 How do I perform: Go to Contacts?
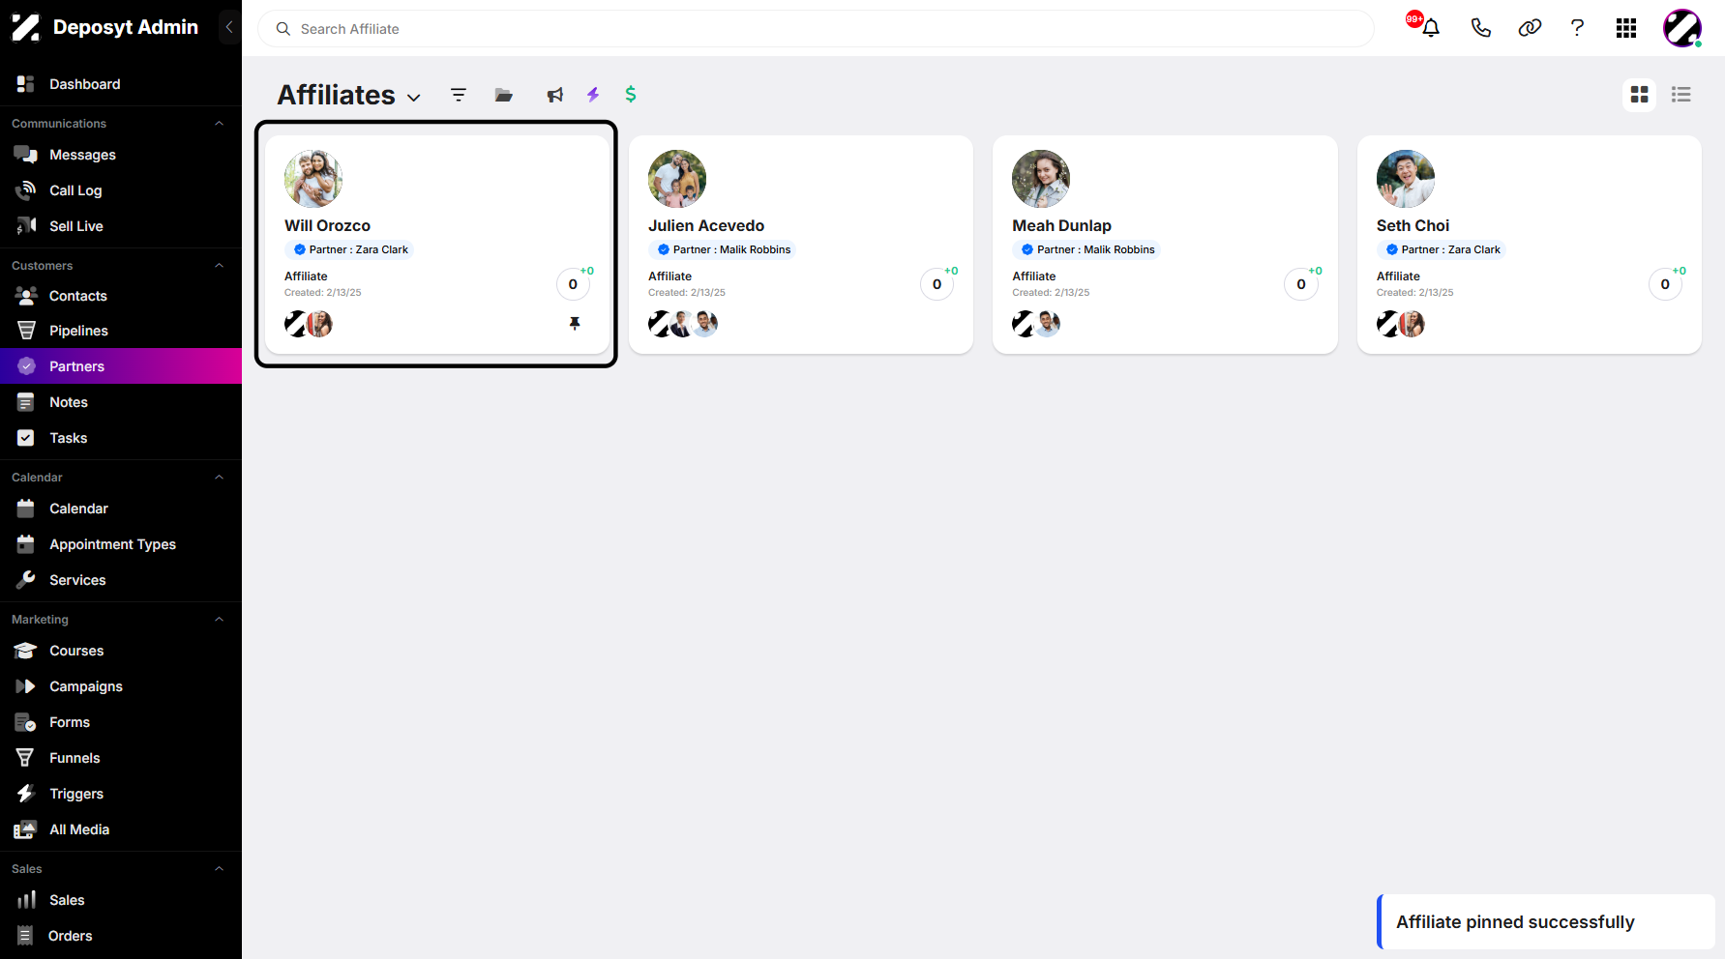pyautogui.click(x=121, y=296)
